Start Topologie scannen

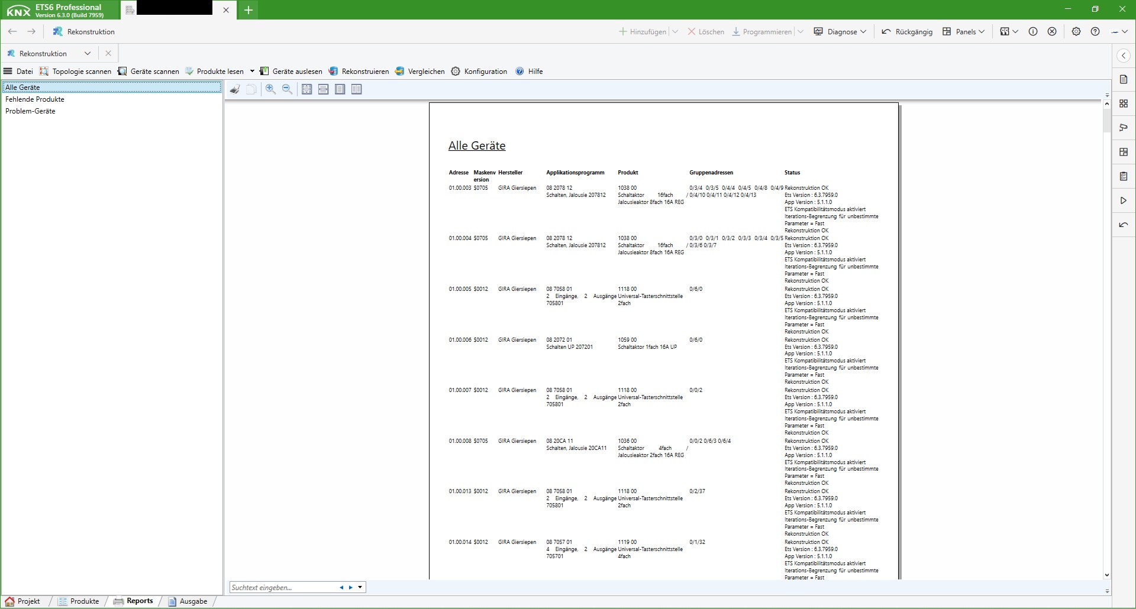coord(75,72)
